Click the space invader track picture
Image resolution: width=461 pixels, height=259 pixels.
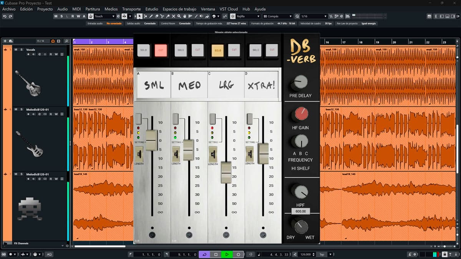[30, 209]
